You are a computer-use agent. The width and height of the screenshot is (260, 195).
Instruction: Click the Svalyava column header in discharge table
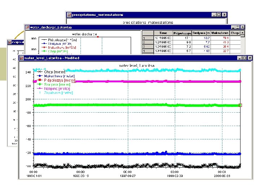[x=201, y=33]
